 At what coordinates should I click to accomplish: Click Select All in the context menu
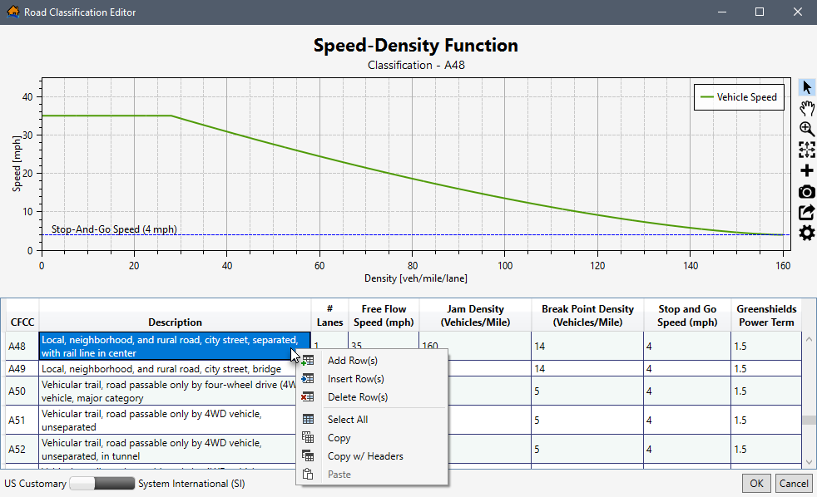(x=347, y=419)
